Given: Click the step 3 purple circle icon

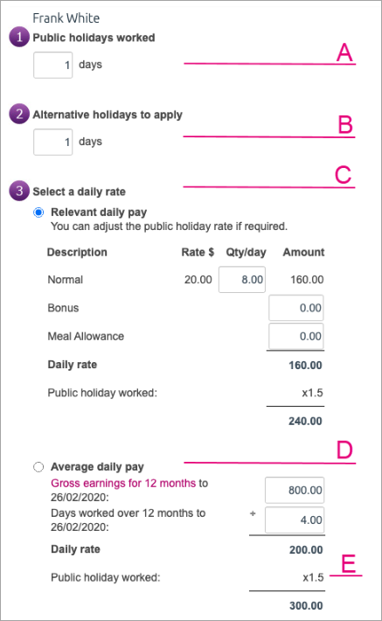Looking at the screenshot, I should 19,191.
